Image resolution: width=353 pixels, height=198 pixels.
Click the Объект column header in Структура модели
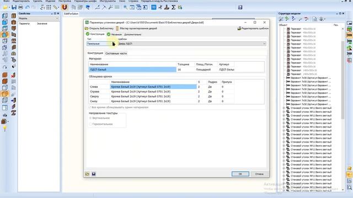coord(283,25)
